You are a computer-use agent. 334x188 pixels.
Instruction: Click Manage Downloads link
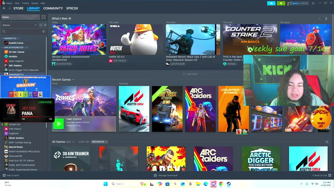point(168,175)
